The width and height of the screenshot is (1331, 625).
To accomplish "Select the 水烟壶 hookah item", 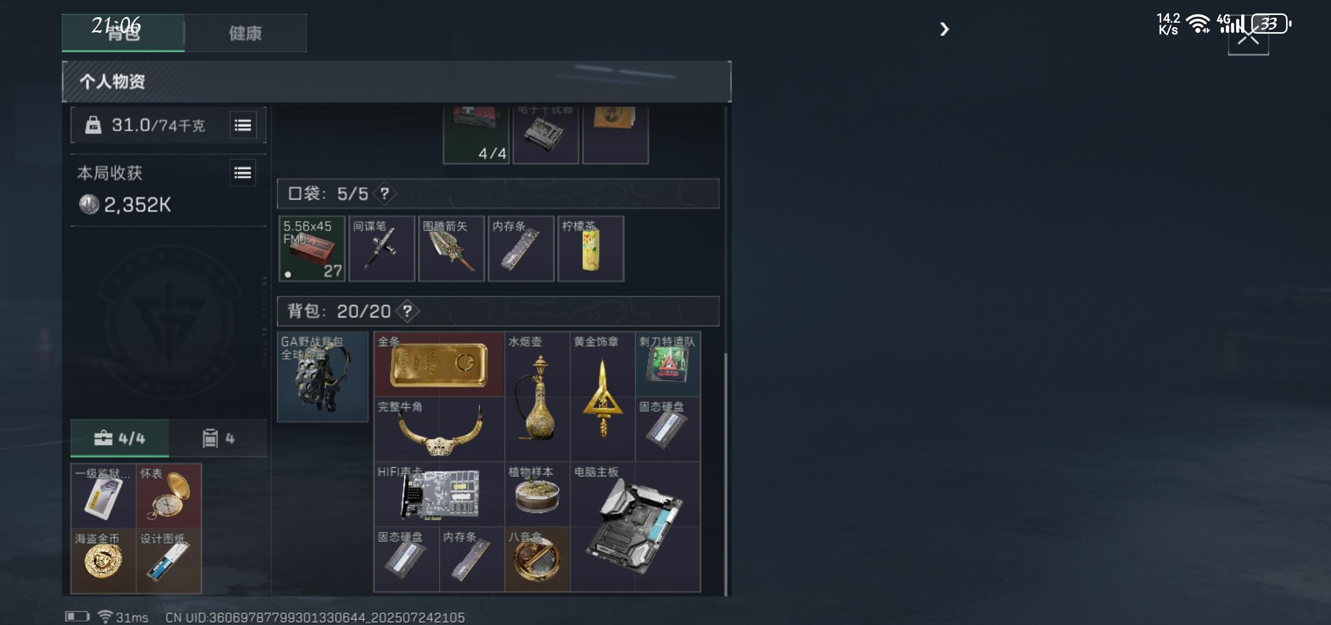I will (537, 397).
